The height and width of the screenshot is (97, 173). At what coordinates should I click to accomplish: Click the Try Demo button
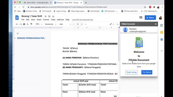(147, 72)
